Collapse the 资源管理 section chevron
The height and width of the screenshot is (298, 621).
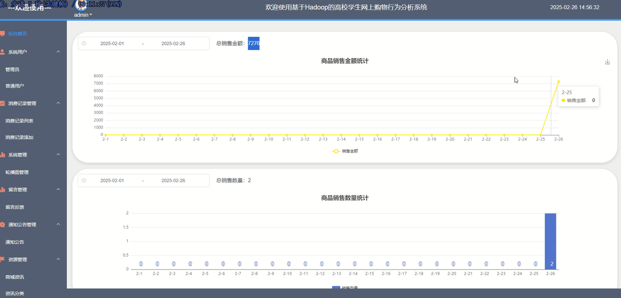point(58,259)
